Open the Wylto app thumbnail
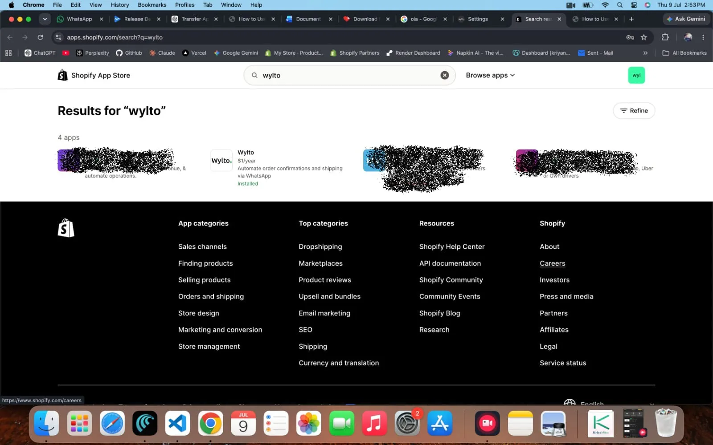 click(x=221, y=161)
